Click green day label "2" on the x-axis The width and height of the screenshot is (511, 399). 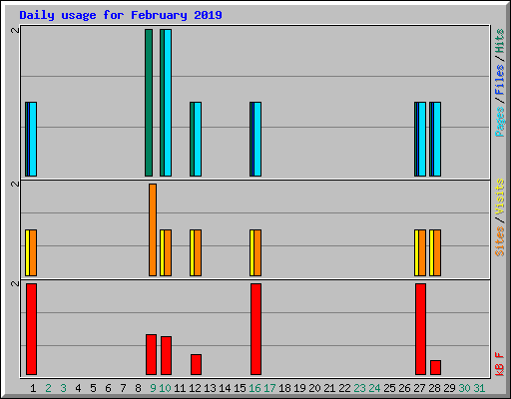click(x=48, y=388)
